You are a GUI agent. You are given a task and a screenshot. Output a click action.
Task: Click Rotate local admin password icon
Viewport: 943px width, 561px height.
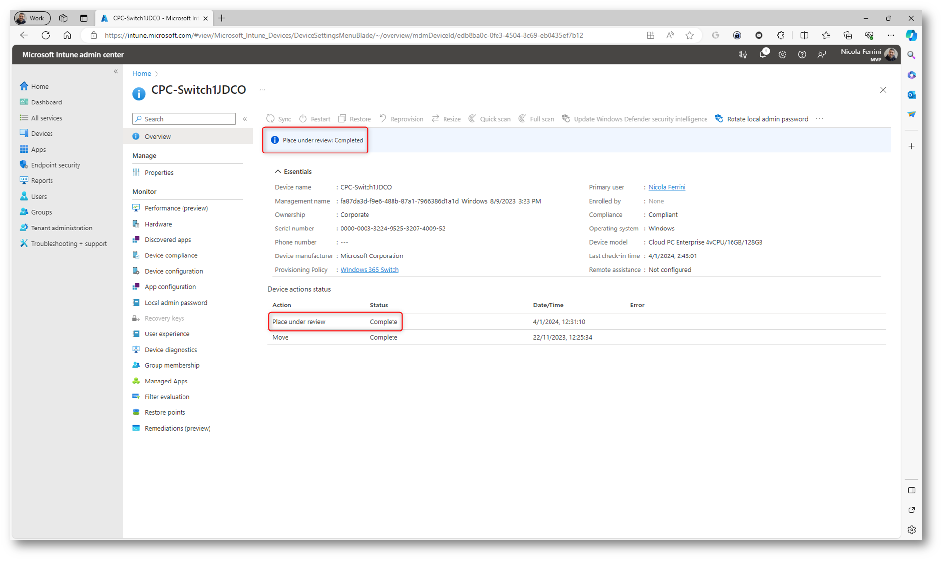coord(719,119)
